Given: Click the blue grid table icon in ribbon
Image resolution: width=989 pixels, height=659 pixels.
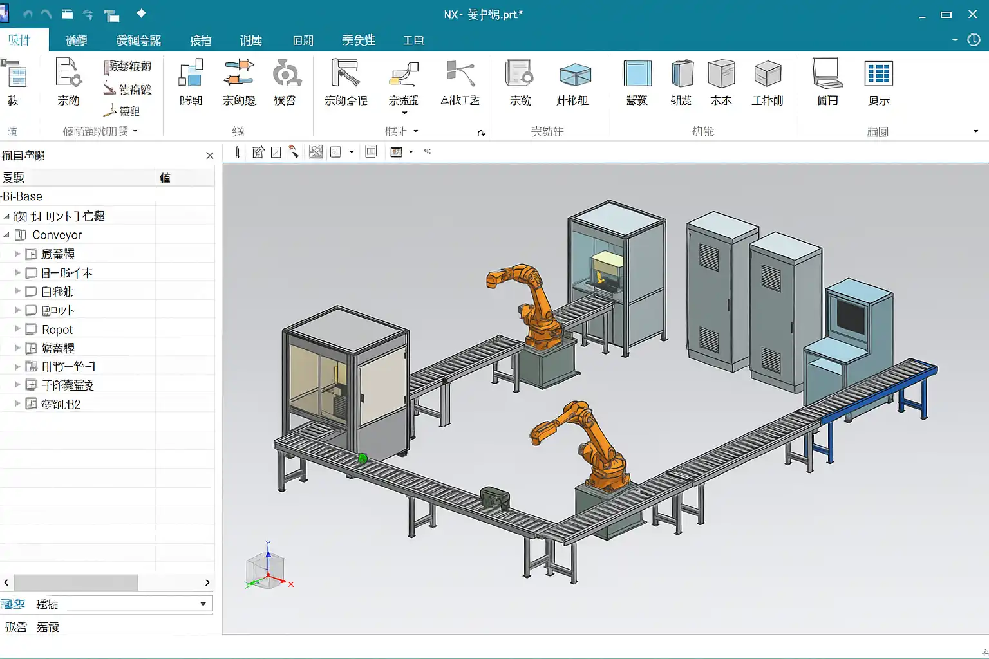Looking at the screenshot, I should click(878, 74).
